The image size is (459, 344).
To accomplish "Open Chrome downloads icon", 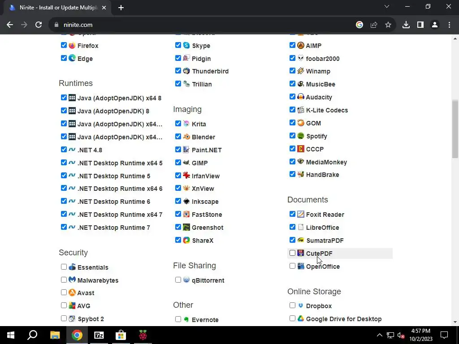I will click(406, 25).
